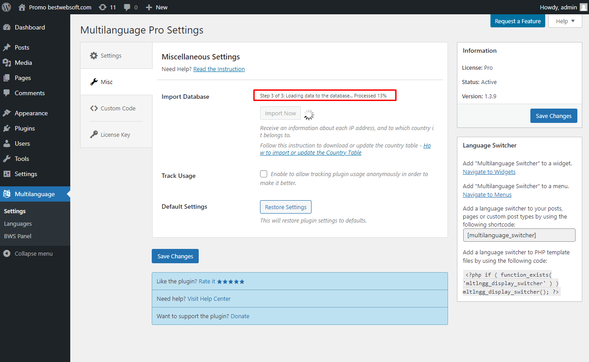Click Collapse menu label in sidebar
Viewport: 589px width, 362px height.
[34, 253]
